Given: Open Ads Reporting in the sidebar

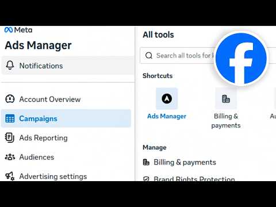Looking at the screenshot, I should click(x=44, y=138).
